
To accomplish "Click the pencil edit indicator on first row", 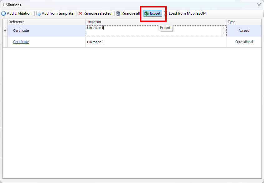I will pos(5,31).
